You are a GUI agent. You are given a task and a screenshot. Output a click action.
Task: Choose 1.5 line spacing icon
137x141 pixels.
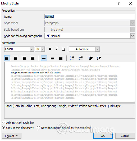[x=52, y=58]
